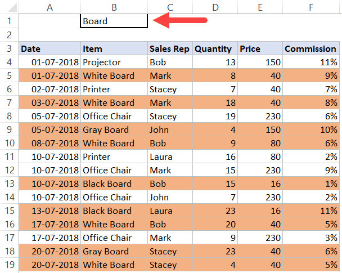The image size is (342, 273).
Task: Click the Sales Rep header cell
Action: click(x=170, y=48)
